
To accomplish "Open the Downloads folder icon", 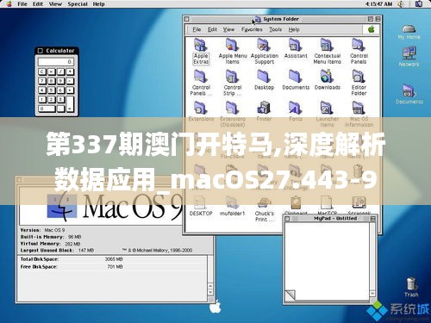I will point(327,77).
